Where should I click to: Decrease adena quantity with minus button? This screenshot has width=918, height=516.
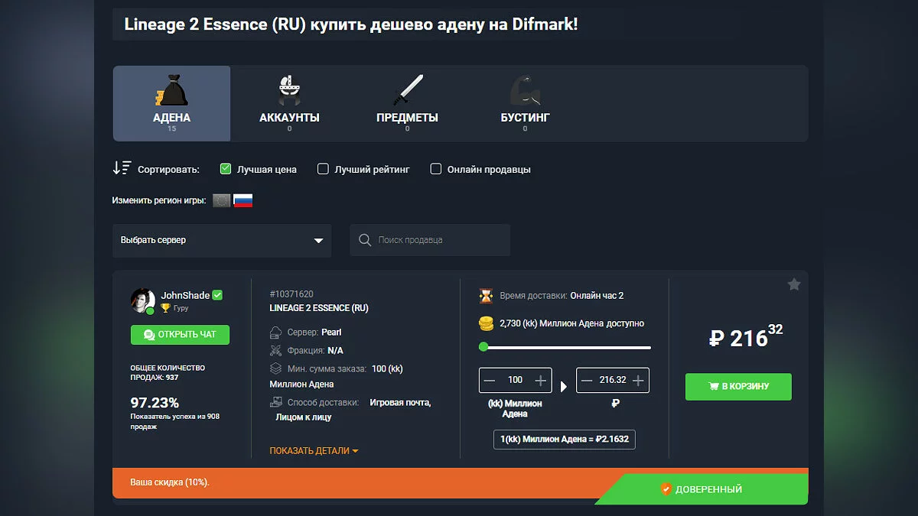click(x=490, y=380)
